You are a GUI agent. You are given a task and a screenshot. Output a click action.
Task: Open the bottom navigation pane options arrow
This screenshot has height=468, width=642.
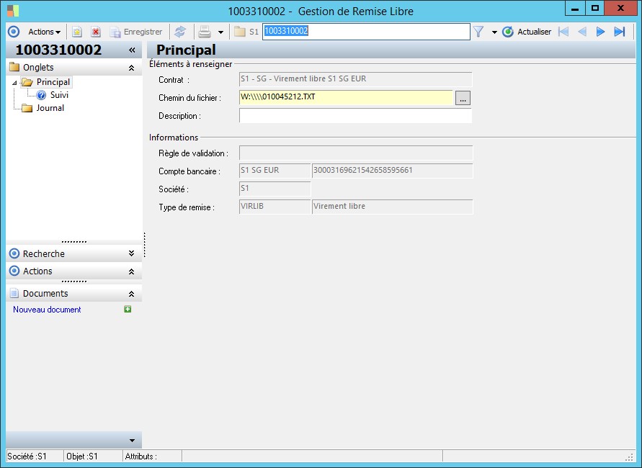[x=132, y=441]
